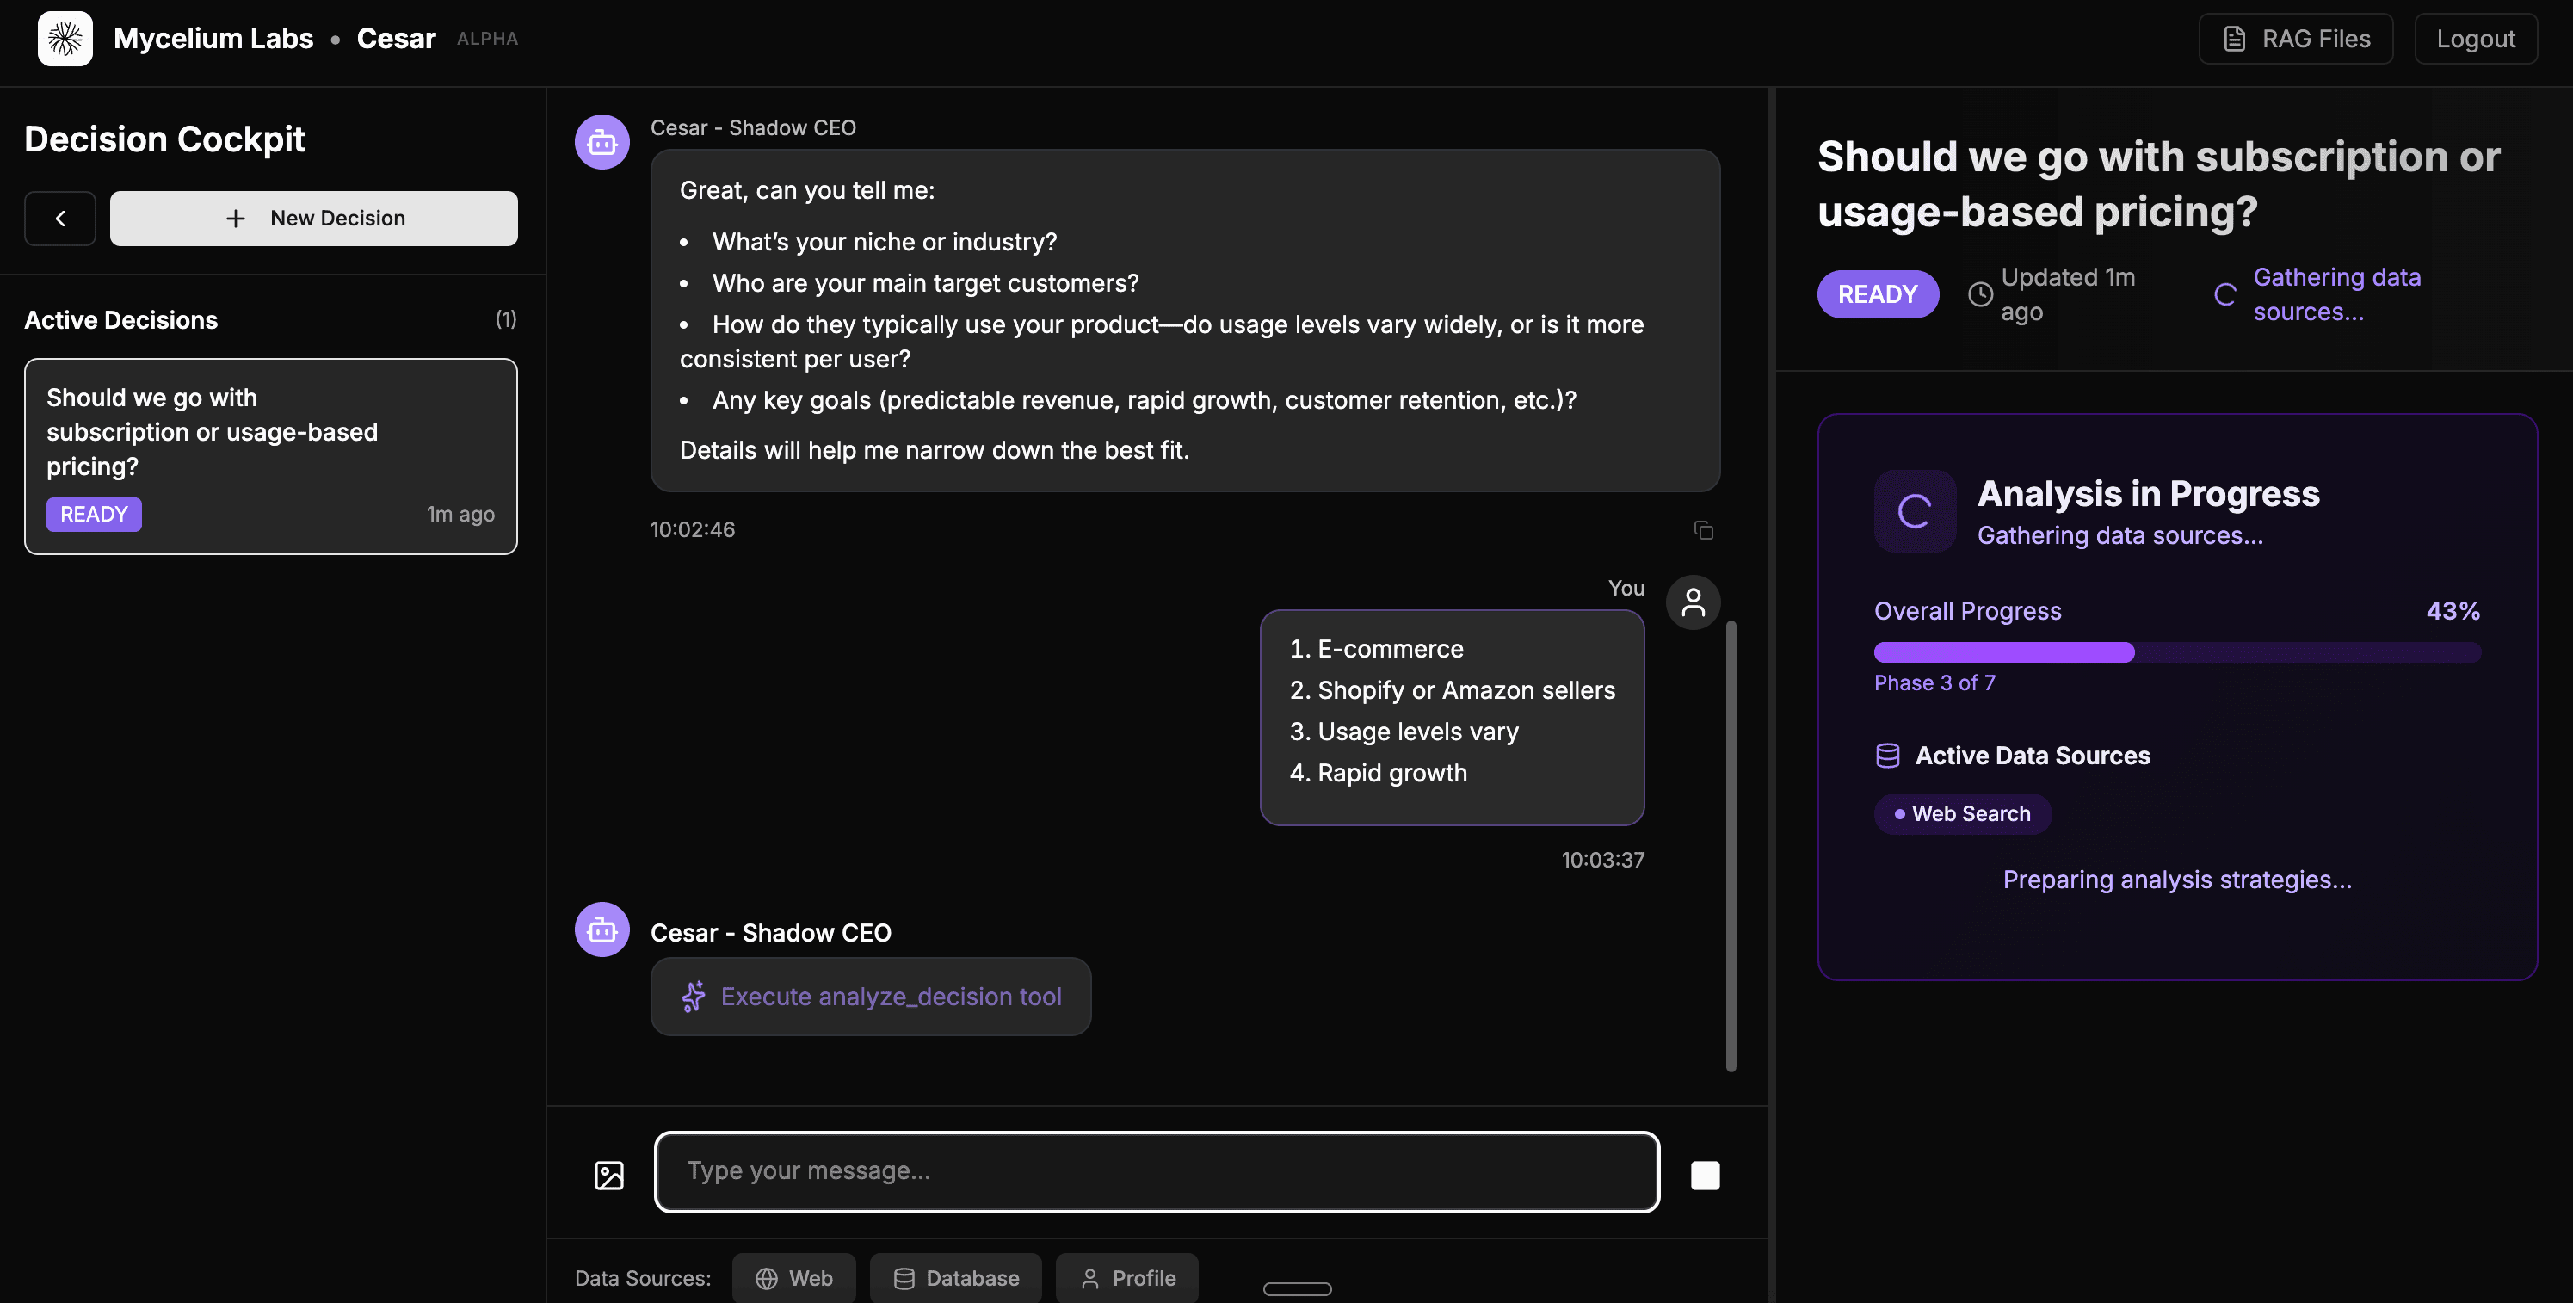The width and height of the screenshot is (2573, 1303).
Task: Toggle the Web data source
Action: tap(793, 1278)
